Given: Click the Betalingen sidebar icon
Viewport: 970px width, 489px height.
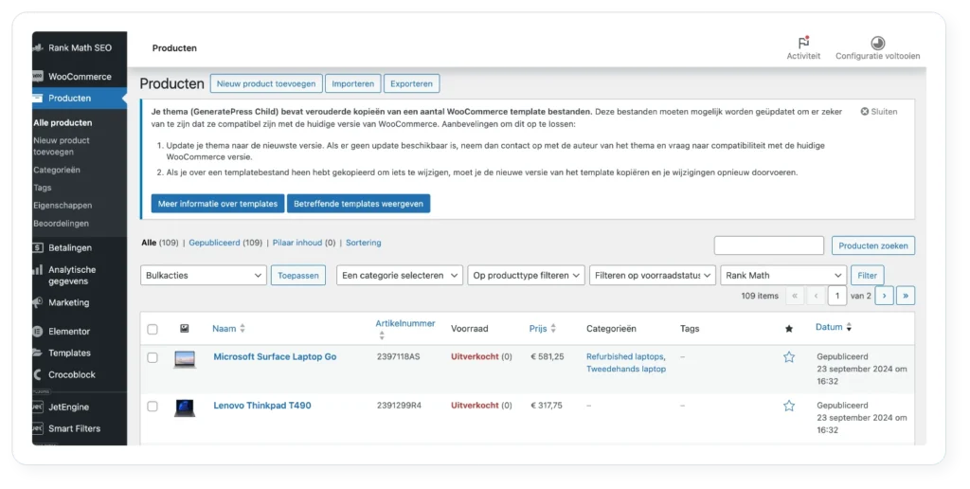Looking at the screenshot, I should pyautogui.click(x=38, y=247).
